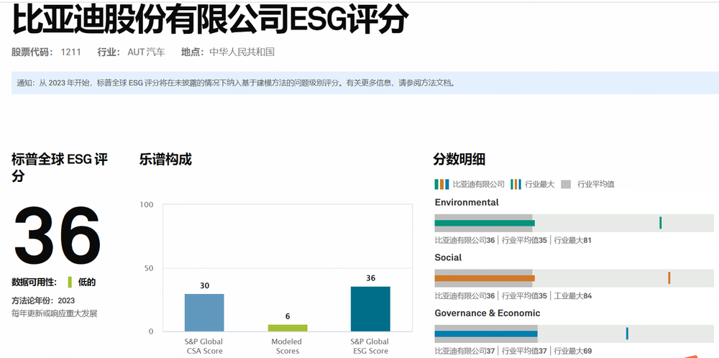Click the blue Governance & Economic score bar
Screen dimensions: 719x358
click(x=486, y=334)
